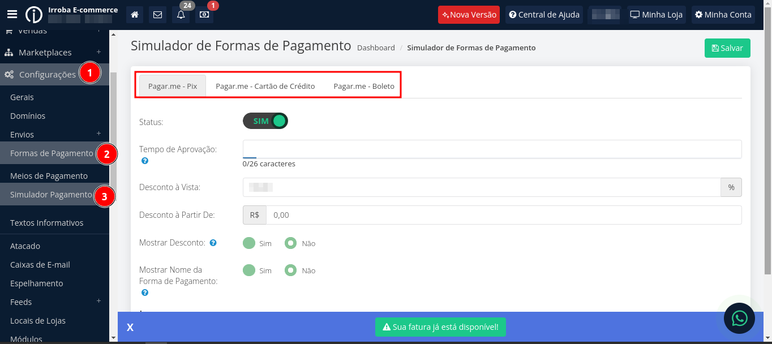Image resolution: width=772 pixels, height=344 pixels.
Task: Click the Irroba logo icon
Action: 34,15
